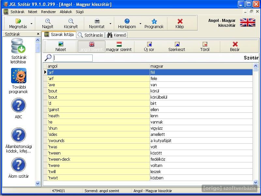The width and height of the screenshot is (261, 196).
Task: Click the körülbelül translation cell
Action: pyautogui.click(x=201, y=97)
